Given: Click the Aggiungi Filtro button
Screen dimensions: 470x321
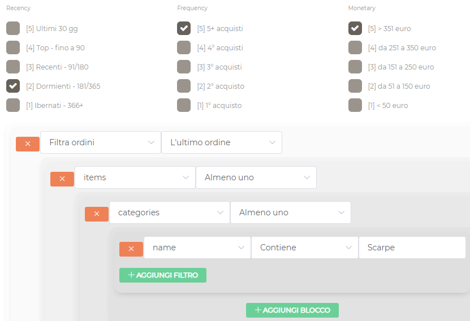Looking at the screenshot, I should tap(163, 275).
